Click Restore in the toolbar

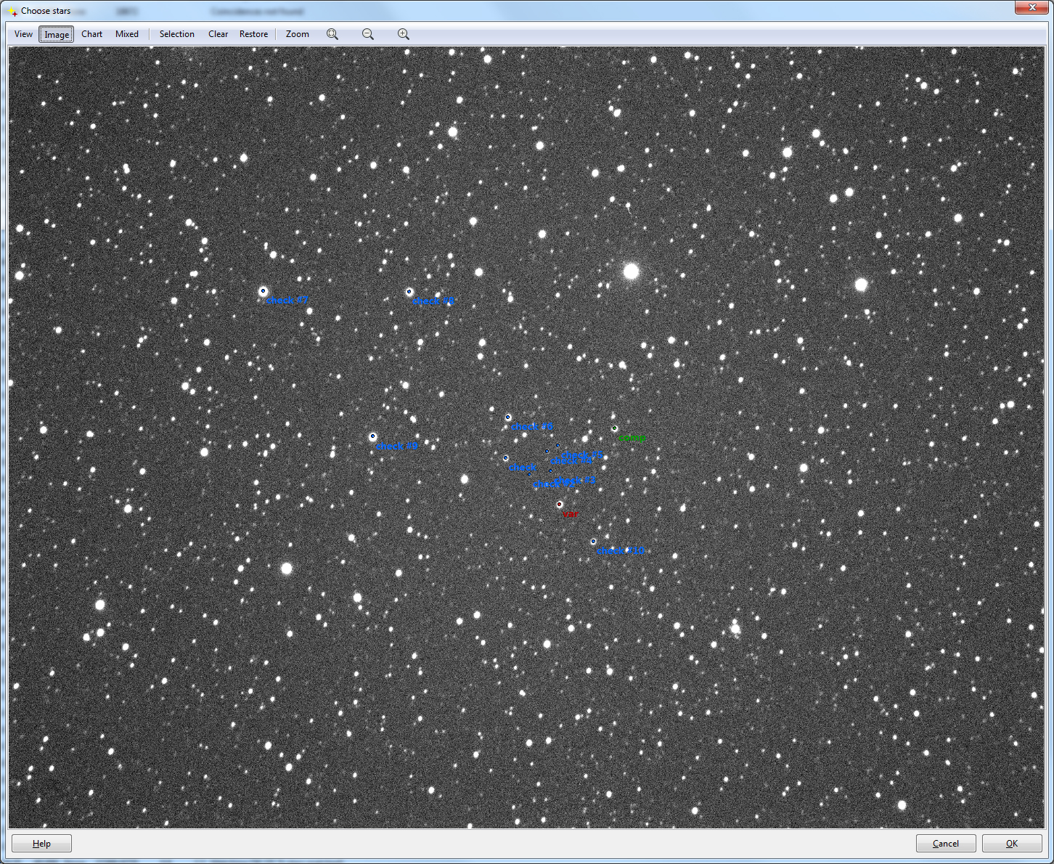tap(254, 34)
